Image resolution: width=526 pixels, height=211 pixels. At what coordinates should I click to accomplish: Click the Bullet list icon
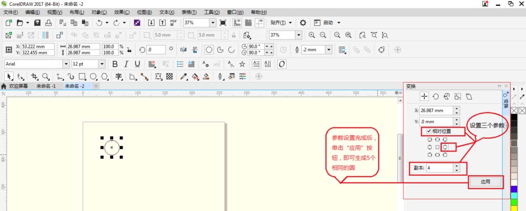[x=180, y=64]
